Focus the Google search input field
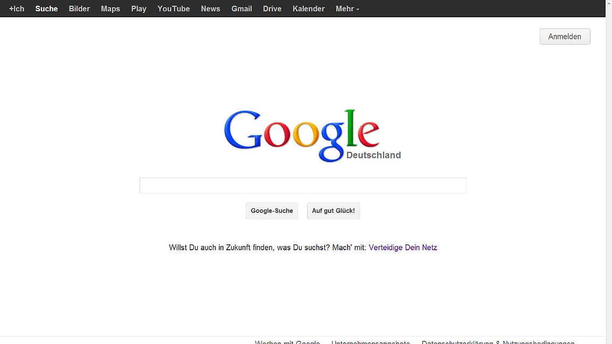 (303, 186)
